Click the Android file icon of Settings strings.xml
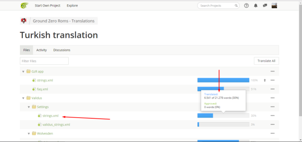Viewport: 302px width, 142px height. click(x=40, y=116)
